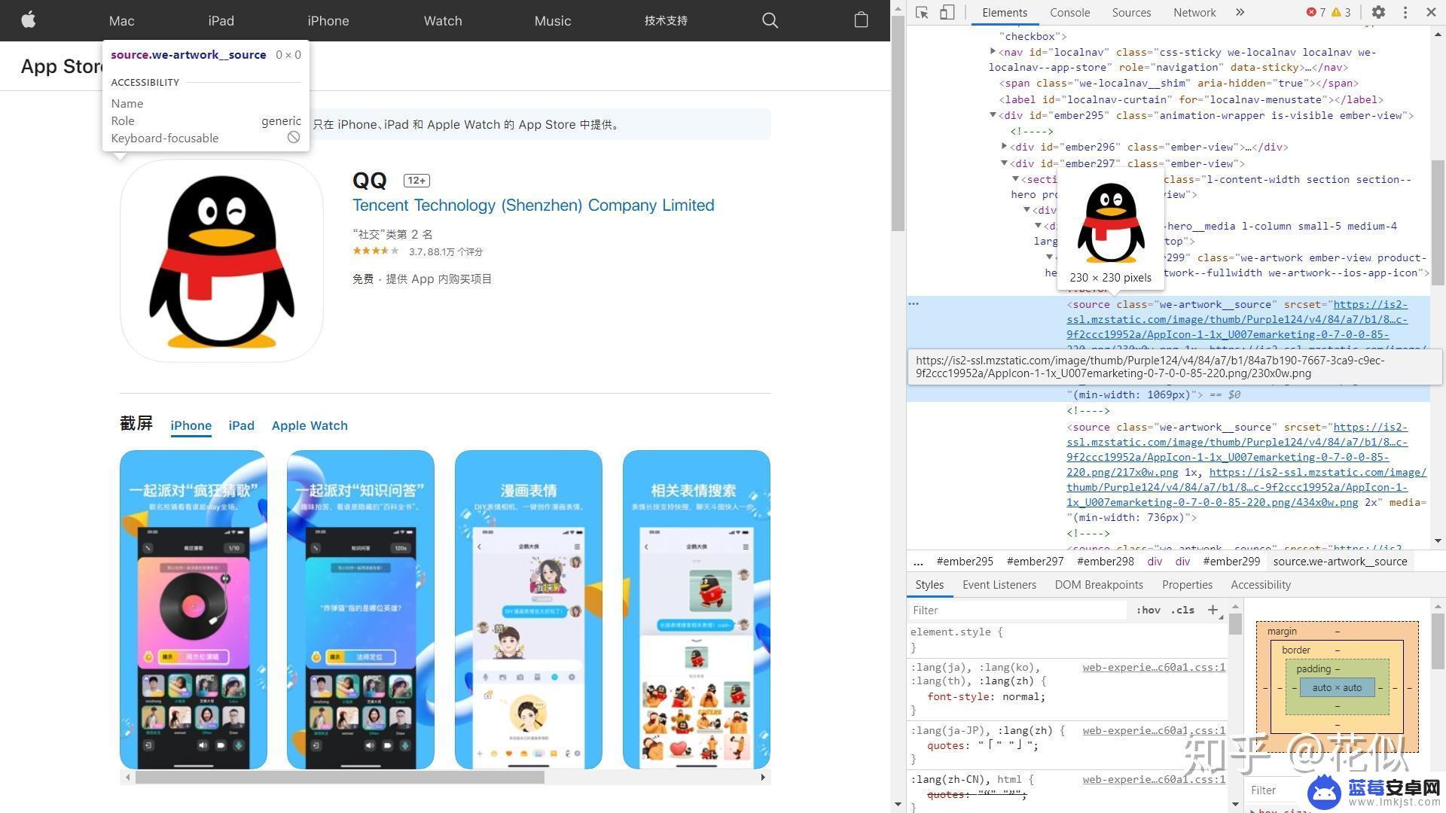Select the Event Listeners subtab
The width and height of the screenshot is (1446, 813).
(x=999, y=585)
